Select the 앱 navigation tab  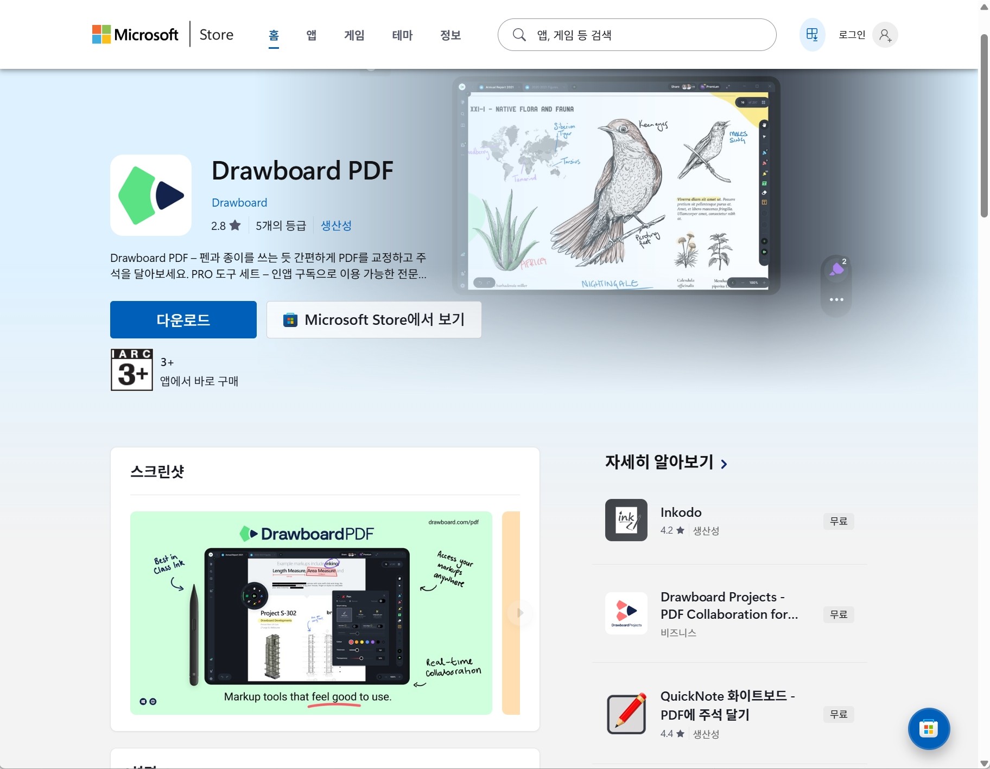[311, 35]
